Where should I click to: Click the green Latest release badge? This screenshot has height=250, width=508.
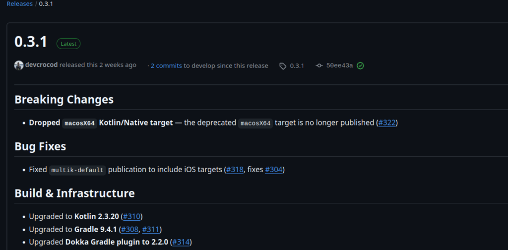(68, 44)
